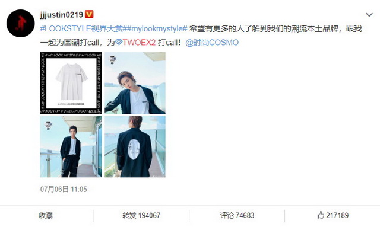
Task: Expand the post options chevron menu
Action: tap(369, 15)
